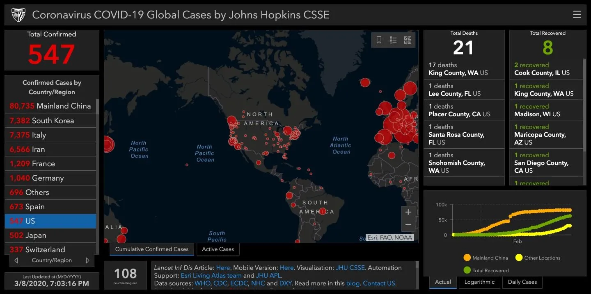Open the map legend list icon
Viewport: 591px width, 294px height.
coord(393,40)
